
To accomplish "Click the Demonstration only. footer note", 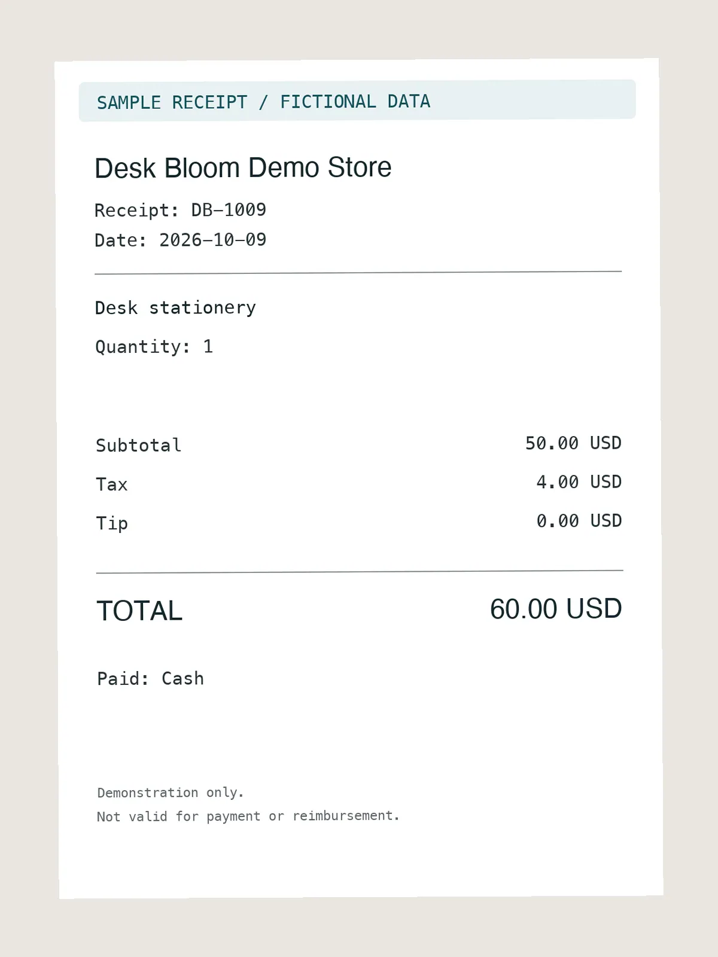I will 171,793.
